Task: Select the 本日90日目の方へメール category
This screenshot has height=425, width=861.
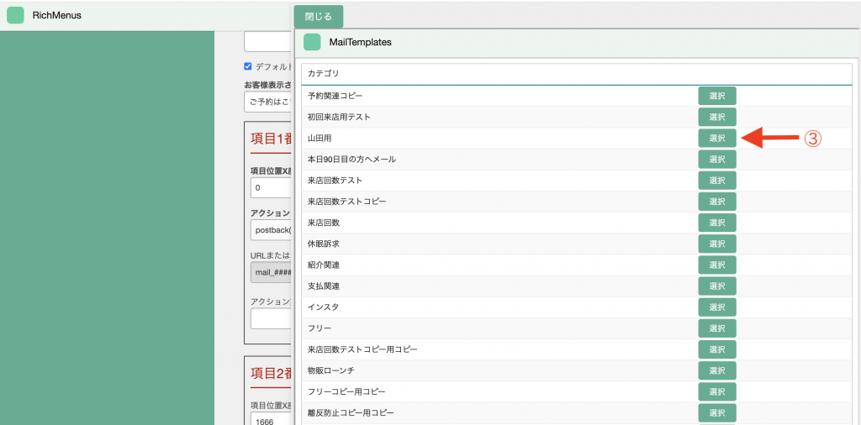Action: click(717, 159)
